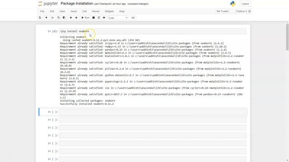The image size is (289, 162).
Task: Click the Using cached seaborn wheel line
Action: [101, 40]
